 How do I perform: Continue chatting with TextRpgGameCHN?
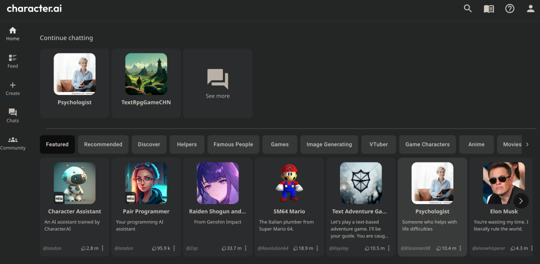tap(146, 83)
